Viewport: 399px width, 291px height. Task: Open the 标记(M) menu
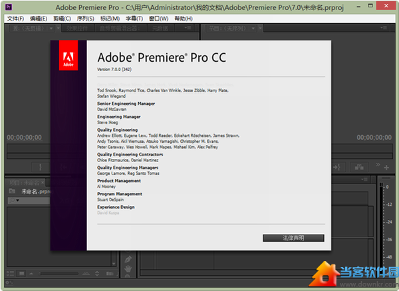(110, 19)
